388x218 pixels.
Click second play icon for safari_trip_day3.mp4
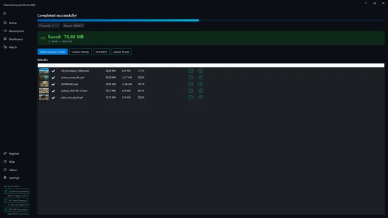[x=201, y=97]
